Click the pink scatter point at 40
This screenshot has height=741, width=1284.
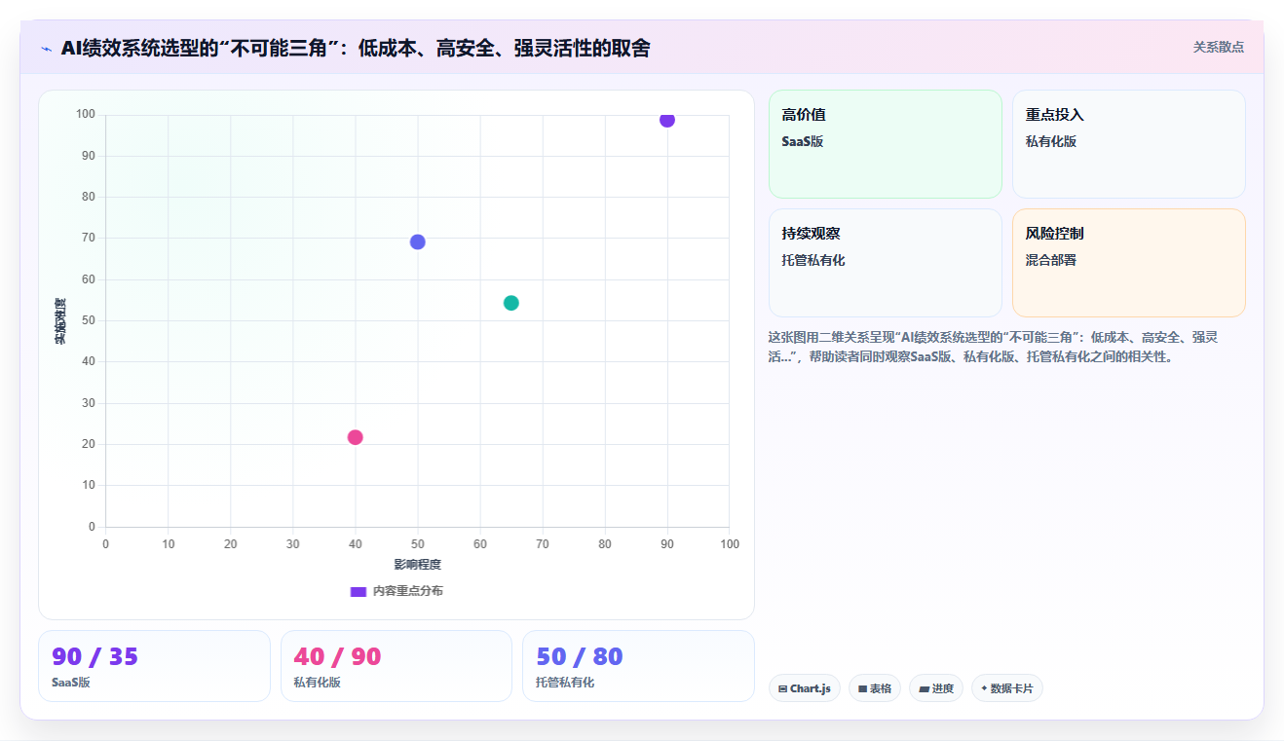pos(356,437)
